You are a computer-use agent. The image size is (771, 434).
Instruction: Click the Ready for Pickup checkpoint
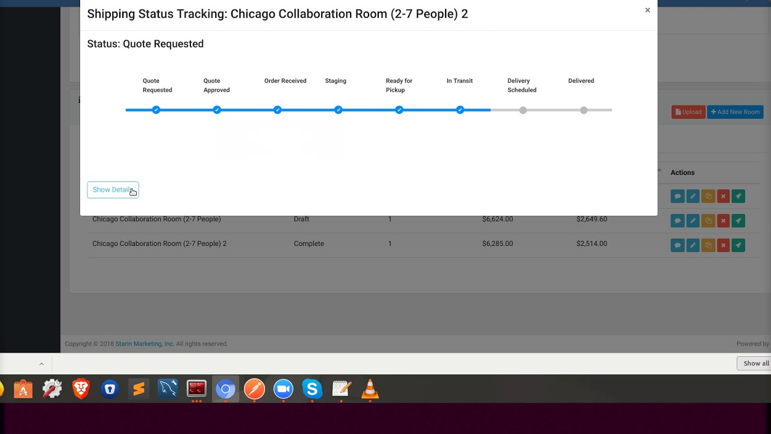[x=399, y=110]
